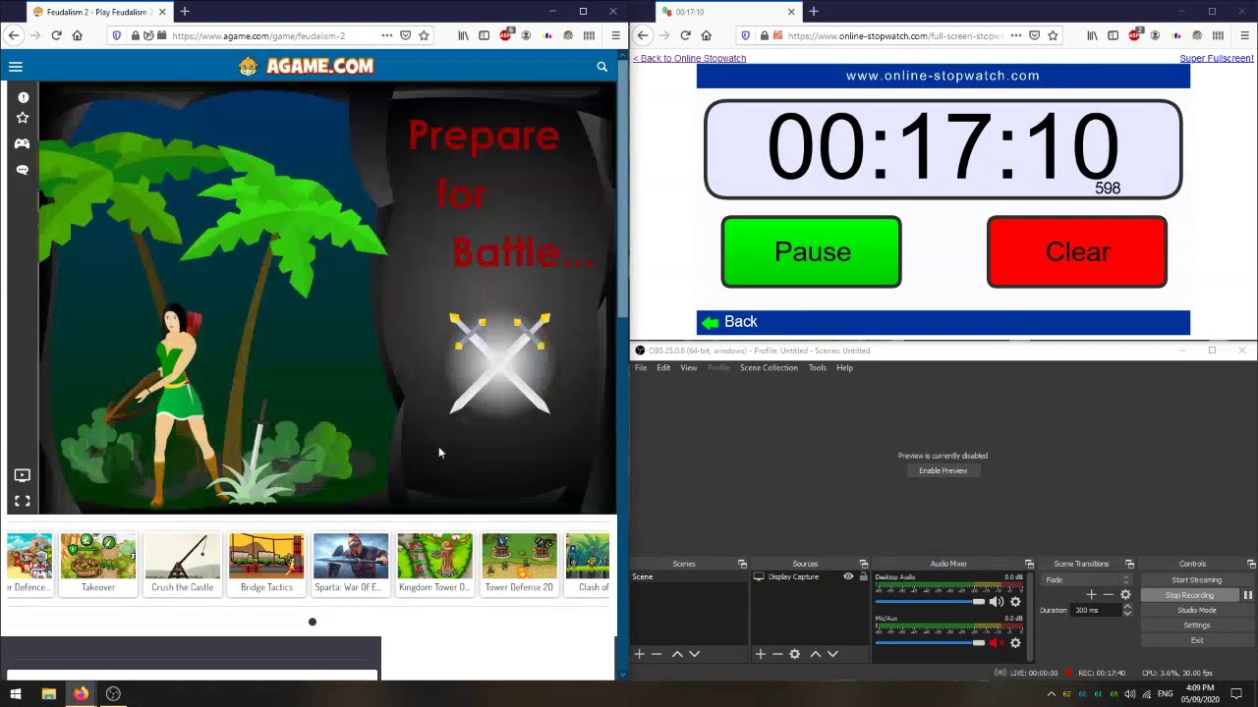
Task: Open the Fade transition dropdown
Action: (1087, 580)
